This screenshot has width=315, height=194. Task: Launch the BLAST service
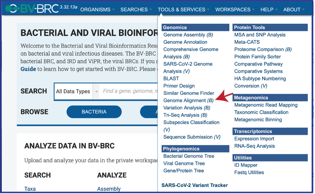171,79
